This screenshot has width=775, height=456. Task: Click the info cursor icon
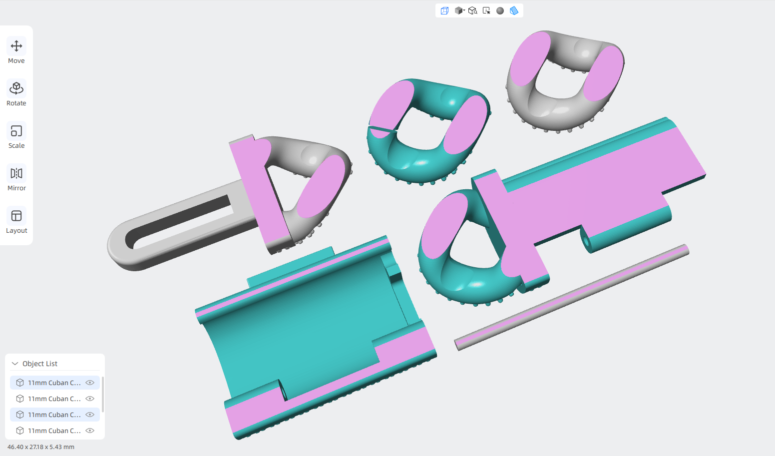tap(486, 10)
